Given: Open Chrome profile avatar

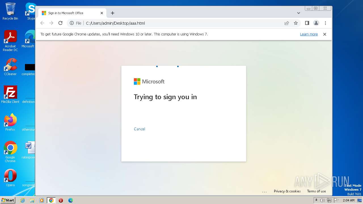Looking at the screenshot, I should point(316,23).
